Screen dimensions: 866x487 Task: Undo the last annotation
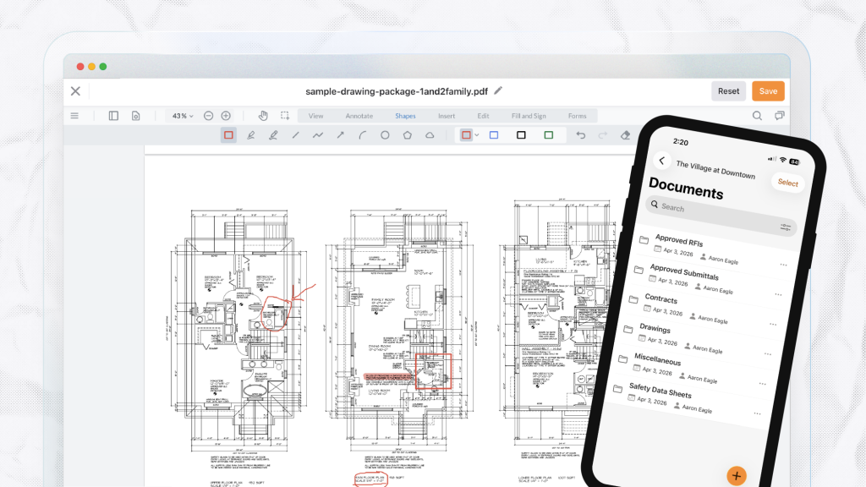[x=580, y=135]
